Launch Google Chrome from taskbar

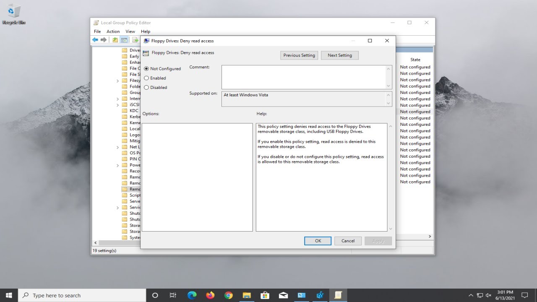click(x=228, y=295)
